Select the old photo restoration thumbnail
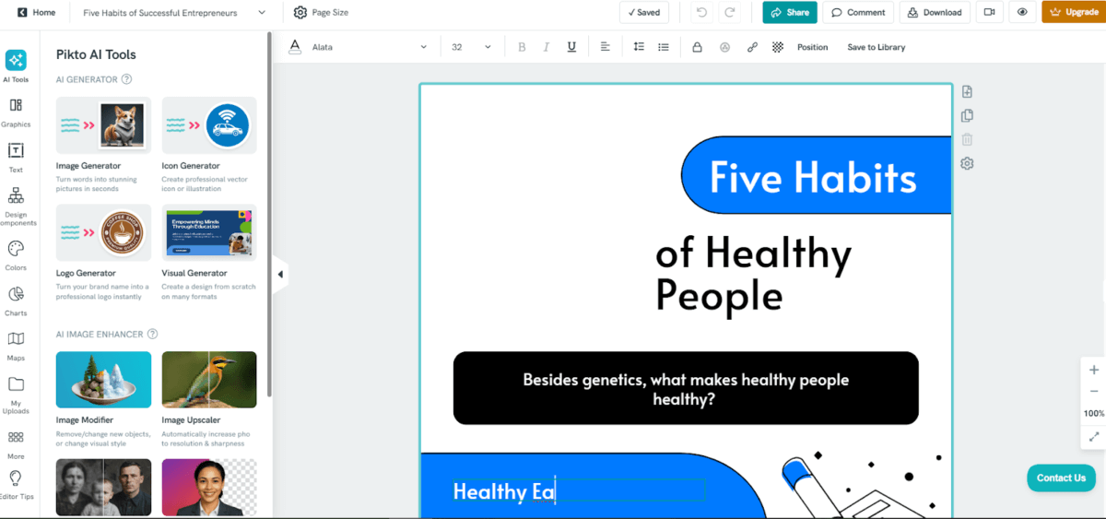Viewport: 1106px width, 519px height. [x=103, y=488]
